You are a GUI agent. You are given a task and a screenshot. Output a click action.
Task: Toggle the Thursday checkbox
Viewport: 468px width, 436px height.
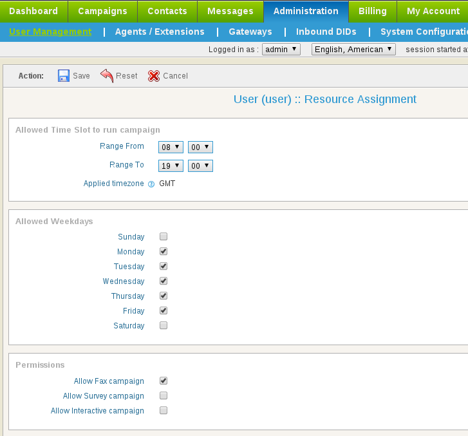pyautogui.click(x=164, y=296)
